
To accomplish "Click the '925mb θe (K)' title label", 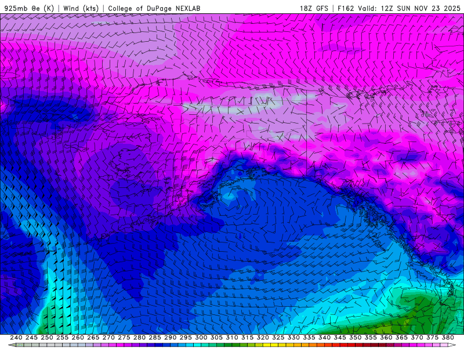I will (29, 8).
